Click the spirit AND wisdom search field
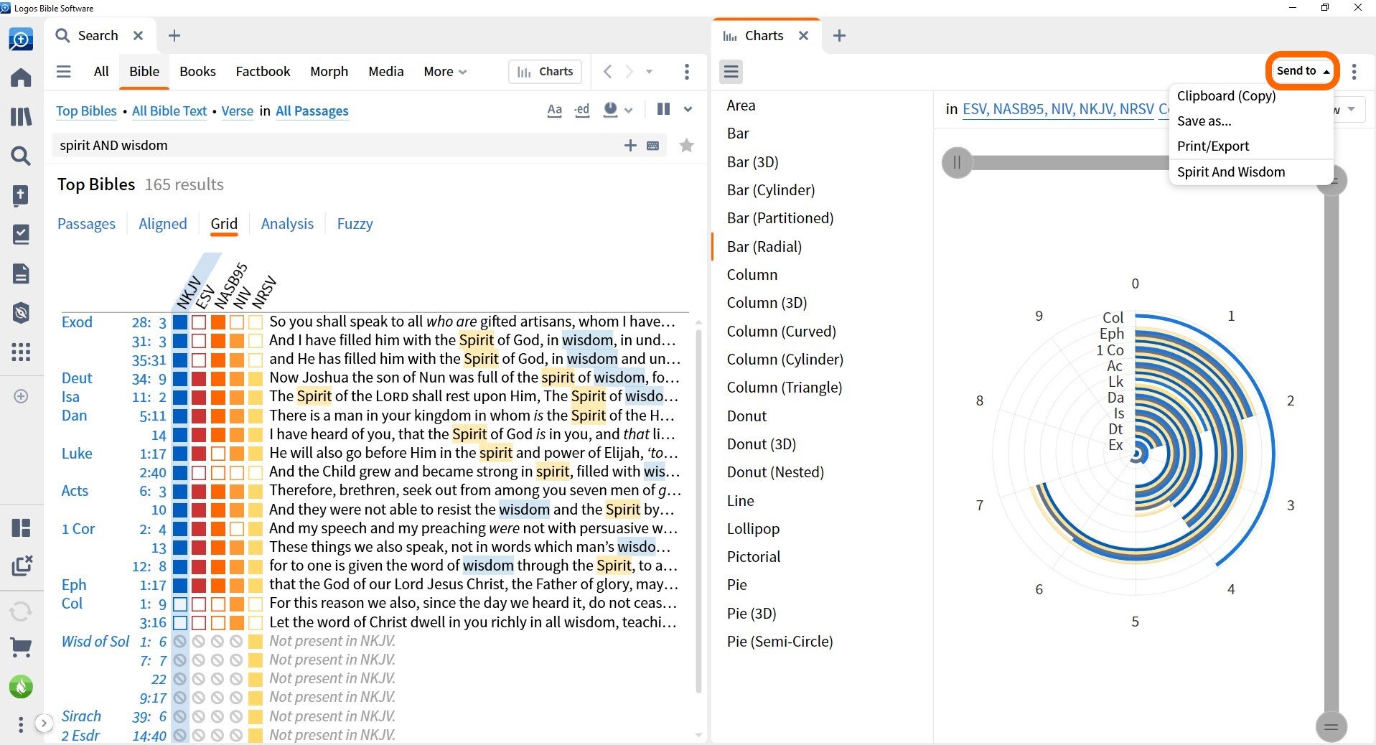1376x745 pixels. (337, 146)
